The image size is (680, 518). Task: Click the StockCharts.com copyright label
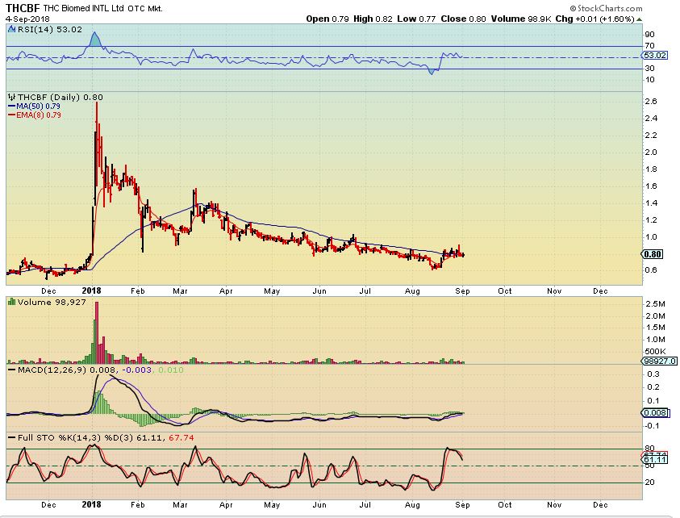606,8
